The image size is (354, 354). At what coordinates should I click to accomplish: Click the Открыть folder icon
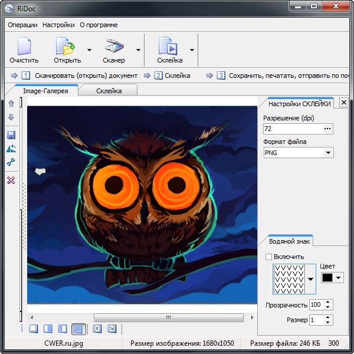[65, 46]
